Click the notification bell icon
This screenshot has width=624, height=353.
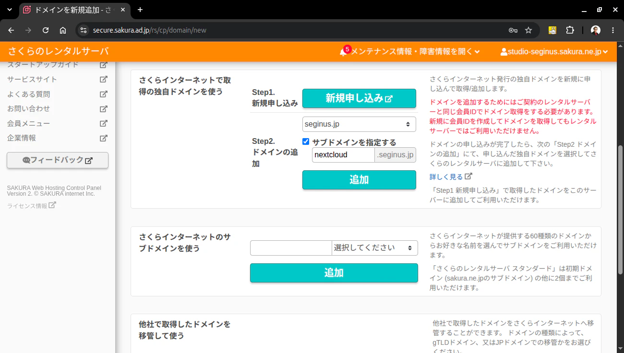point(343,52)
